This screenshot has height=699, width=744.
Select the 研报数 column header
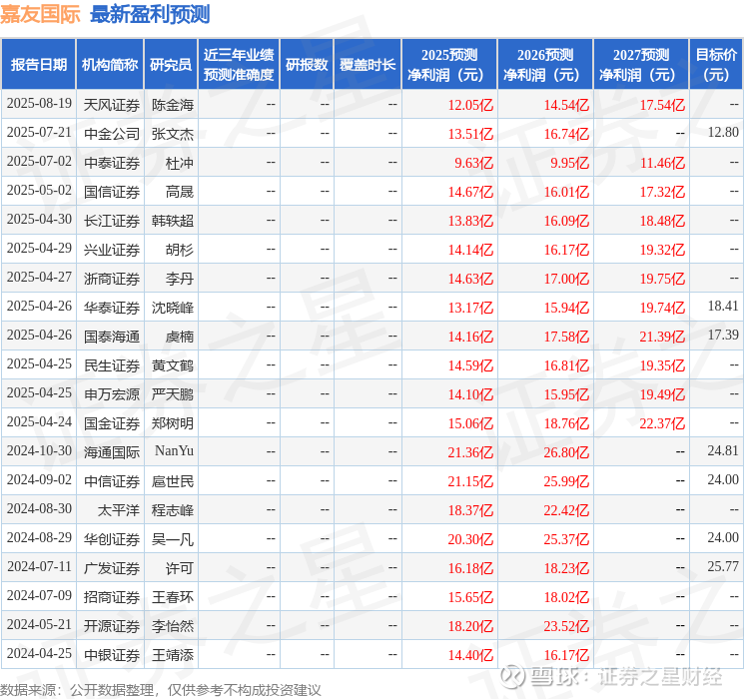(x=307, y=65)
